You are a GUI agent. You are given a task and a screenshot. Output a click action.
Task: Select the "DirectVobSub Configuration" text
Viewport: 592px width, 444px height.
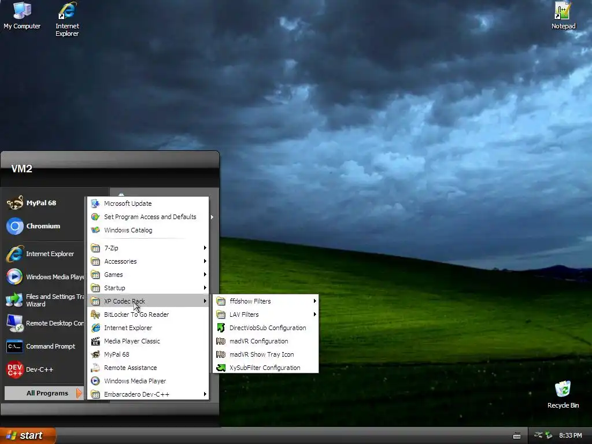pyautogui.click(x=268, y=328)
